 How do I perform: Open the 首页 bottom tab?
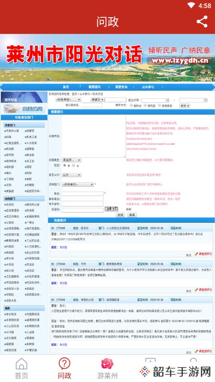point(21,368)
